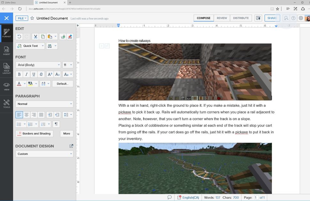Click the Cut scissors icon
Screen dimensions: 310x201
tap(35, 37)
